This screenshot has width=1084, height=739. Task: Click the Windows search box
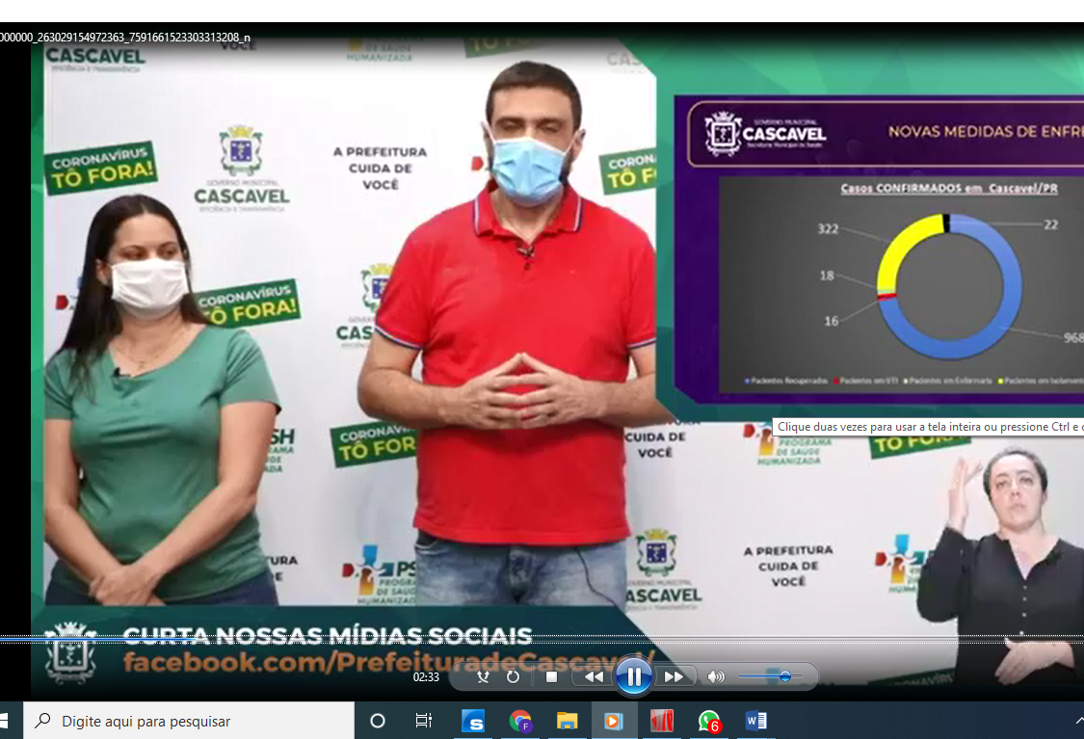point(189,721)
